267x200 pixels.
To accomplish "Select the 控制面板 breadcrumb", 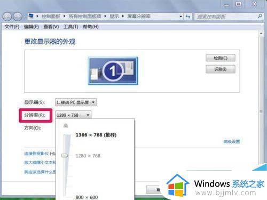I will pyautogui.click(x=51, y=17).
